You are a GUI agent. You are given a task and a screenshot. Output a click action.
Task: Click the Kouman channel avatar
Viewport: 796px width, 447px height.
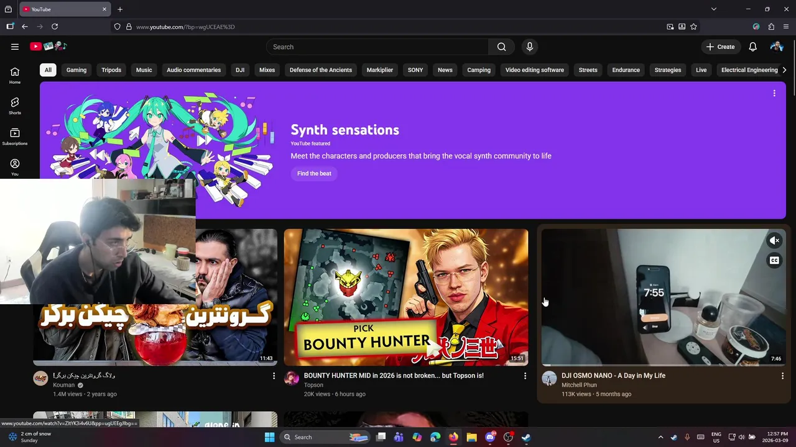(x=40, y=379)
